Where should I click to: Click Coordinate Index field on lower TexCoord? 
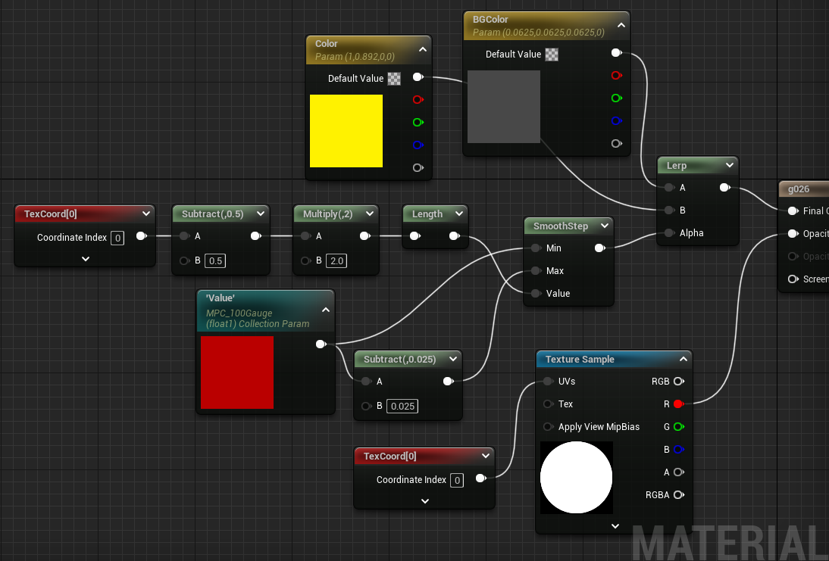pyautogui.click(x=457, y=480)
